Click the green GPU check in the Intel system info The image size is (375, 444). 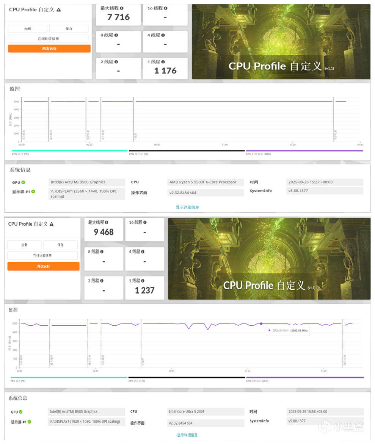tap(21, 412)
